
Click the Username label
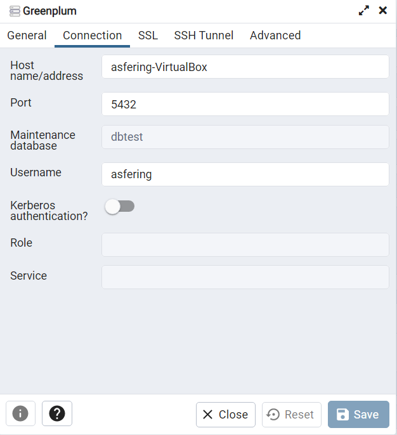click(36, 172)
